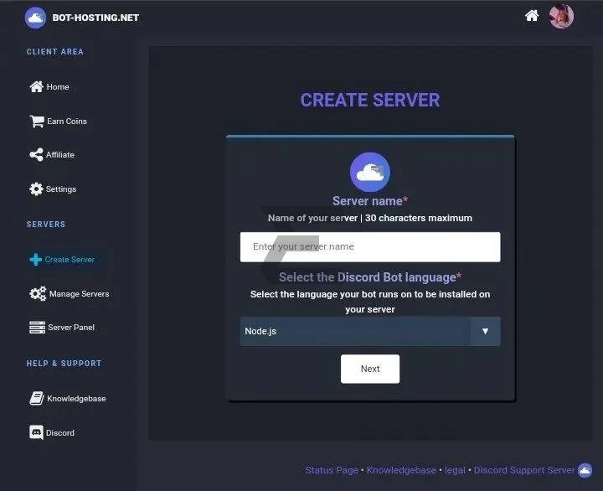This screenshot has height=491, width=603.
Task: Click the Home house icon in sidebar
Action: coord(37,86)
